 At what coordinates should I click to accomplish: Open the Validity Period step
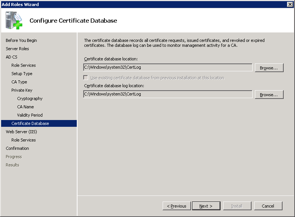(x=30, y=115)
